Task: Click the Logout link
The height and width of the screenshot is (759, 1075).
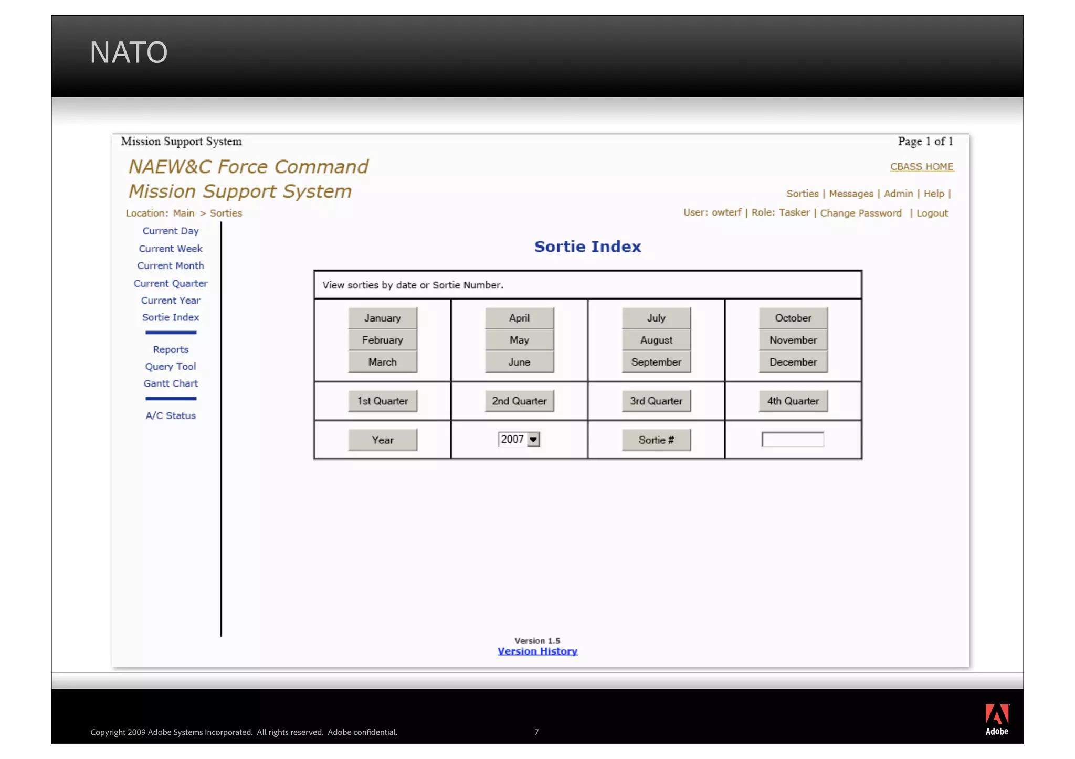Action: (x=932, y=213)
